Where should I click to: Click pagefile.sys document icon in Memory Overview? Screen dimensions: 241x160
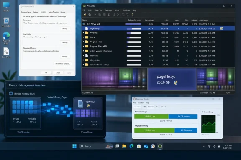pos(80,104)
